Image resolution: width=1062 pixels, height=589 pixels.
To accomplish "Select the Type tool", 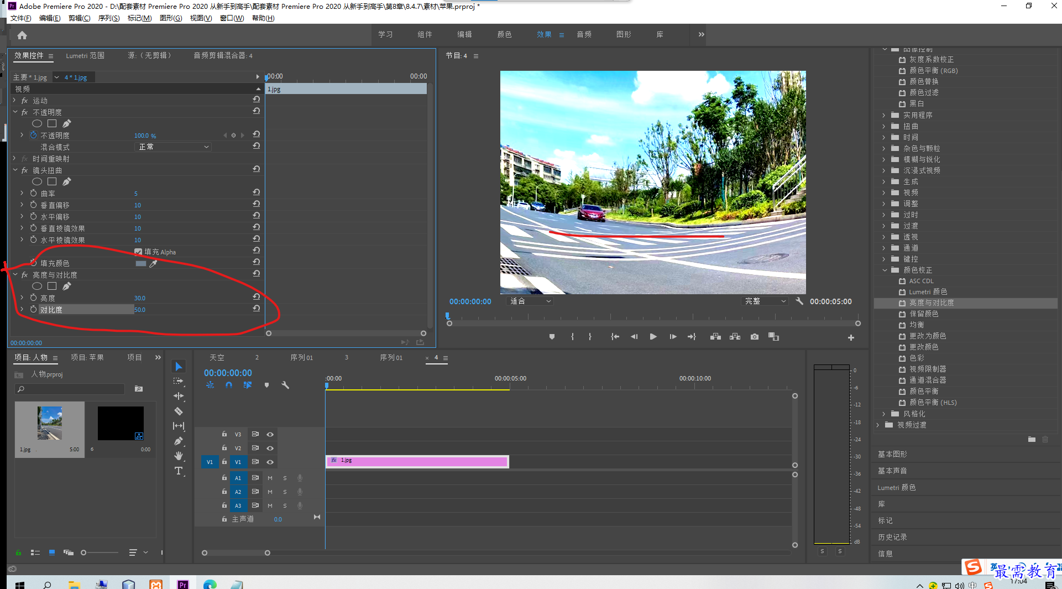I will tap(179, 471).
